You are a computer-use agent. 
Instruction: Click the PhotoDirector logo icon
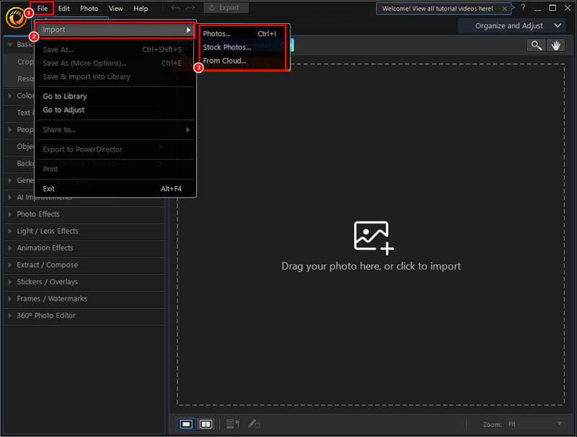[x=15, y=17]
